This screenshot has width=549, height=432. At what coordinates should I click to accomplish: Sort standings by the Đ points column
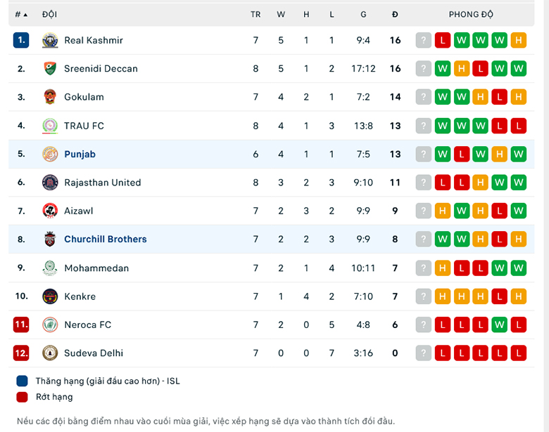coord(395,14)
